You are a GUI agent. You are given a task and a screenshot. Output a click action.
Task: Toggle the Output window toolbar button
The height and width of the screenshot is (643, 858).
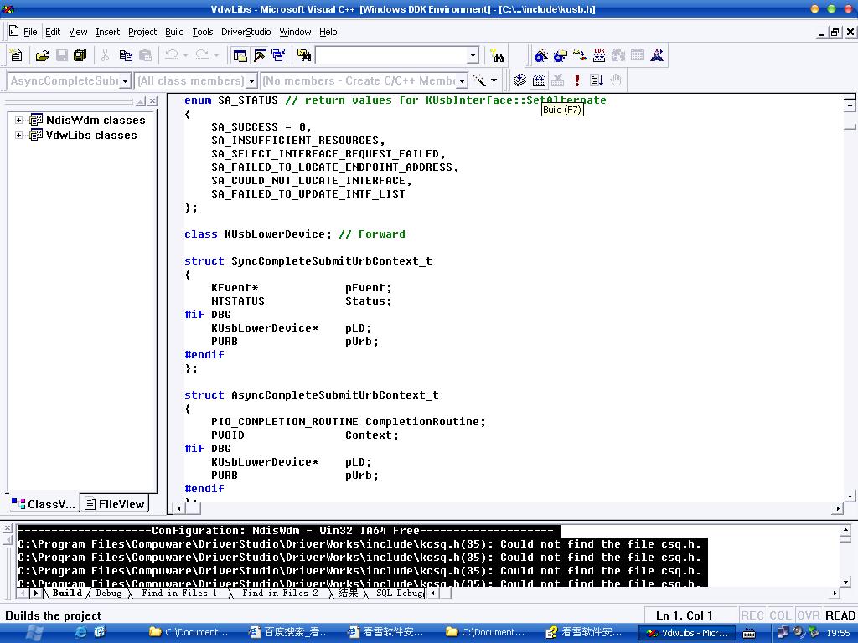coord(260,55)
